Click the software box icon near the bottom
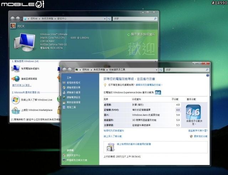This screenshot has height=175, width=228. [111, 147]
